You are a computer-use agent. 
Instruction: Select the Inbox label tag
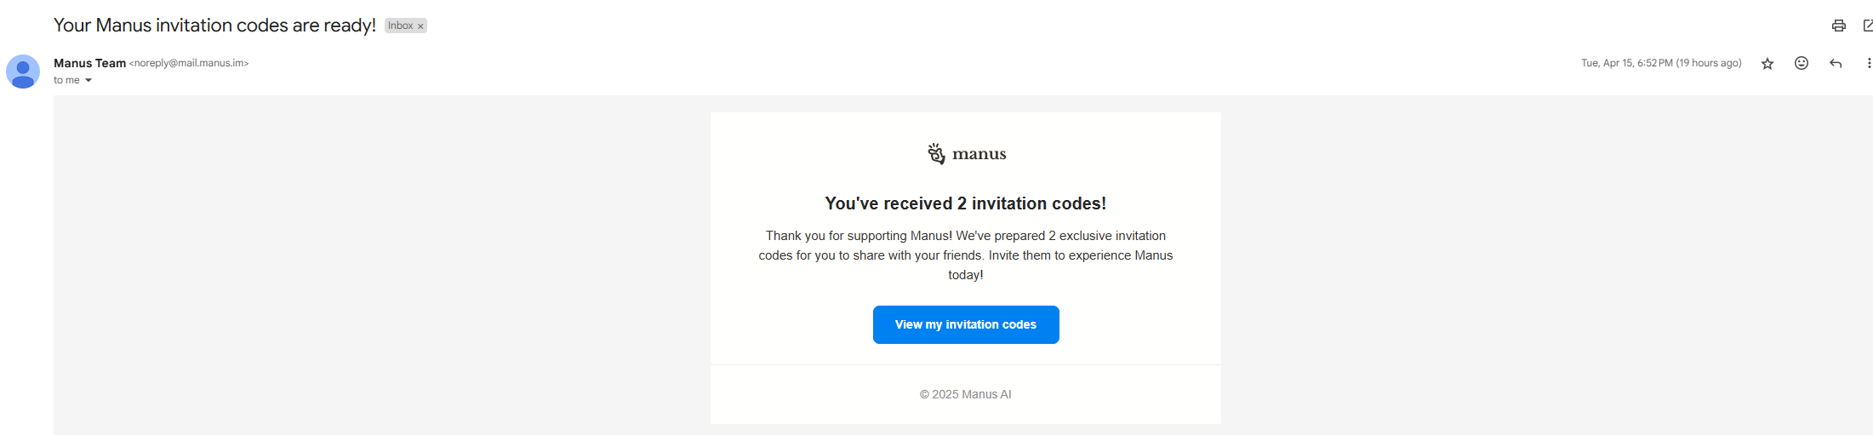[x=400, y=26]
